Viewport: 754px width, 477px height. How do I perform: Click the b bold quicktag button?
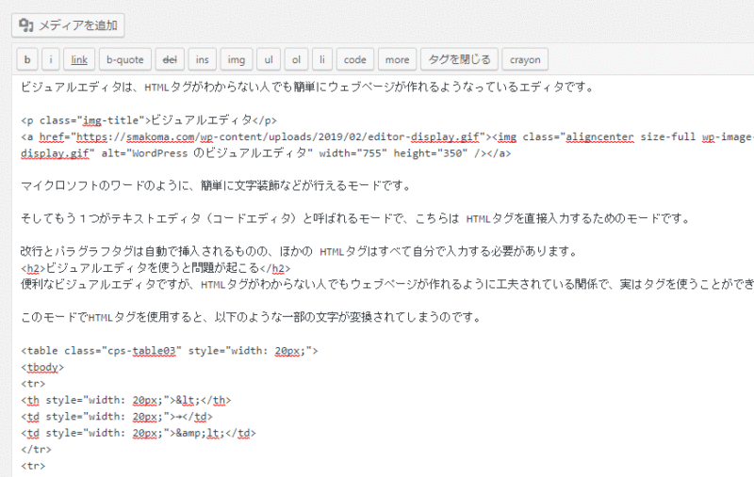[x=27, y=59]
